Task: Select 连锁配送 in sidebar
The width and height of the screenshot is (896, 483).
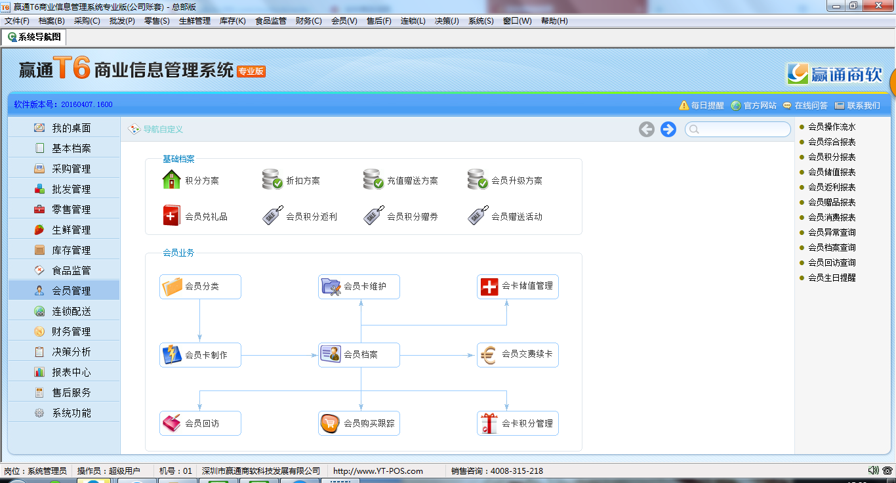Action: (64, 311)
